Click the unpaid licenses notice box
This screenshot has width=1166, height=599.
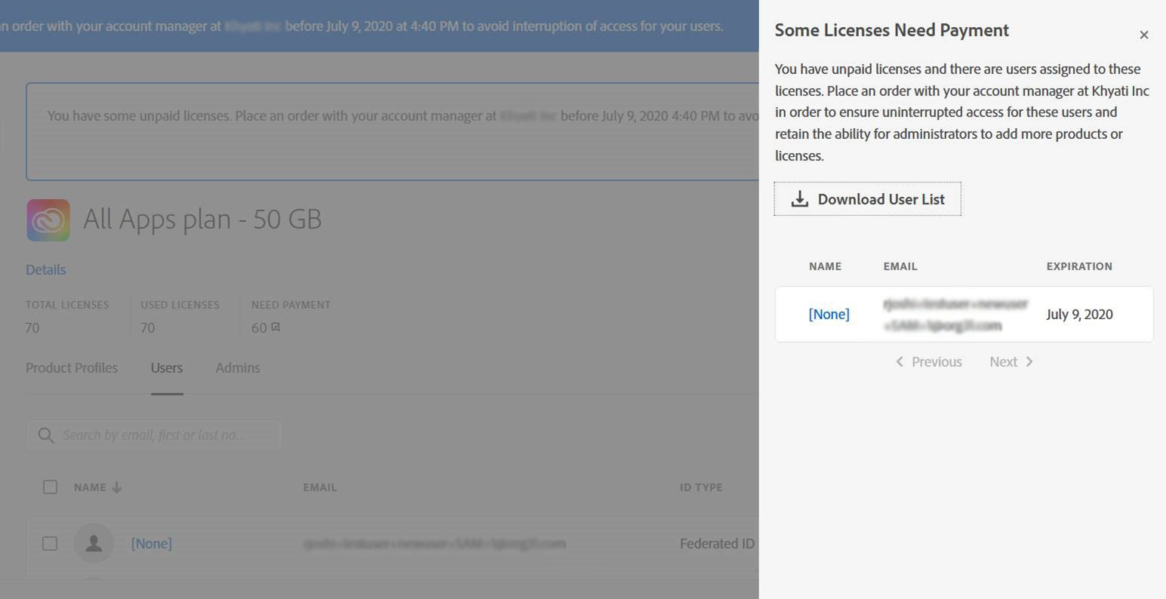(392, 131)
